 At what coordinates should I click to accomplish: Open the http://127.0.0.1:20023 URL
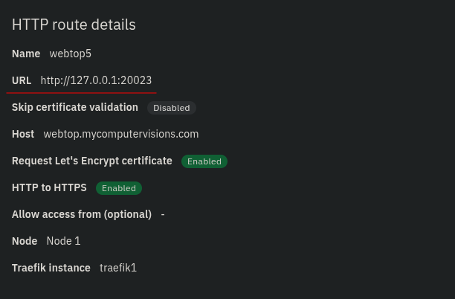coord(96,80)
